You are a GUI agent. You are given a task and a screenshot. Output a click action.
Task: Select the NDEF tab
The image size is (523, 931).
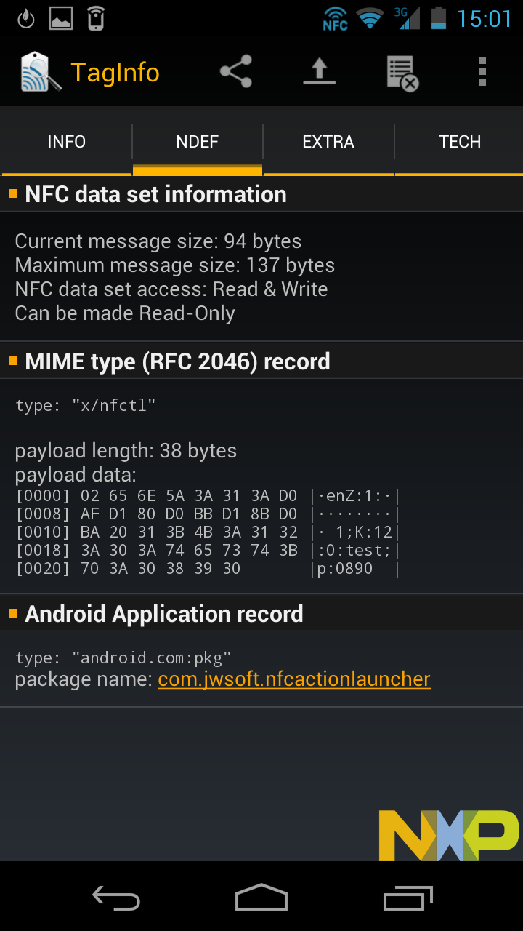[x=198, y=142]
